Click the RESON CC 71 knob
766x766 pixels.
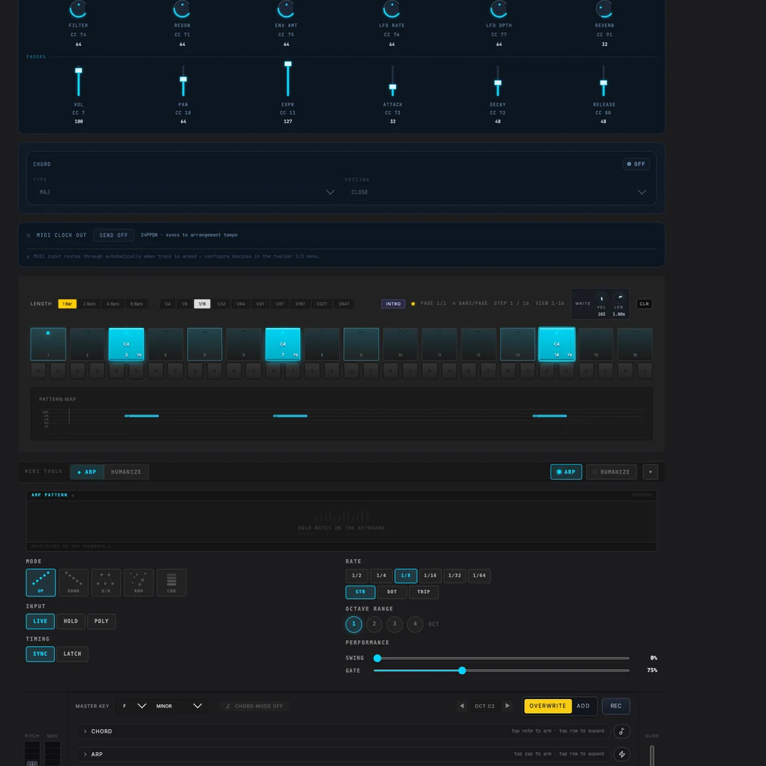[x=182, y=9]
